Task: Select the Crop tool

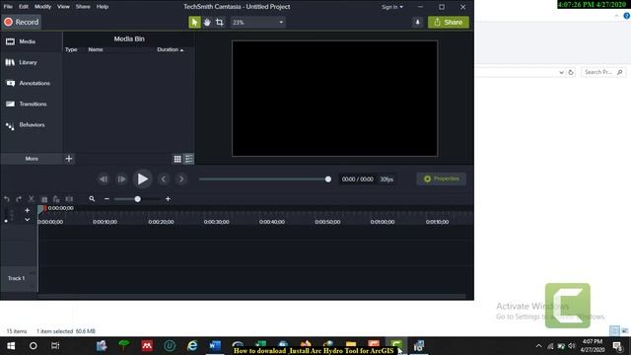Action: (x=219, y=22)
